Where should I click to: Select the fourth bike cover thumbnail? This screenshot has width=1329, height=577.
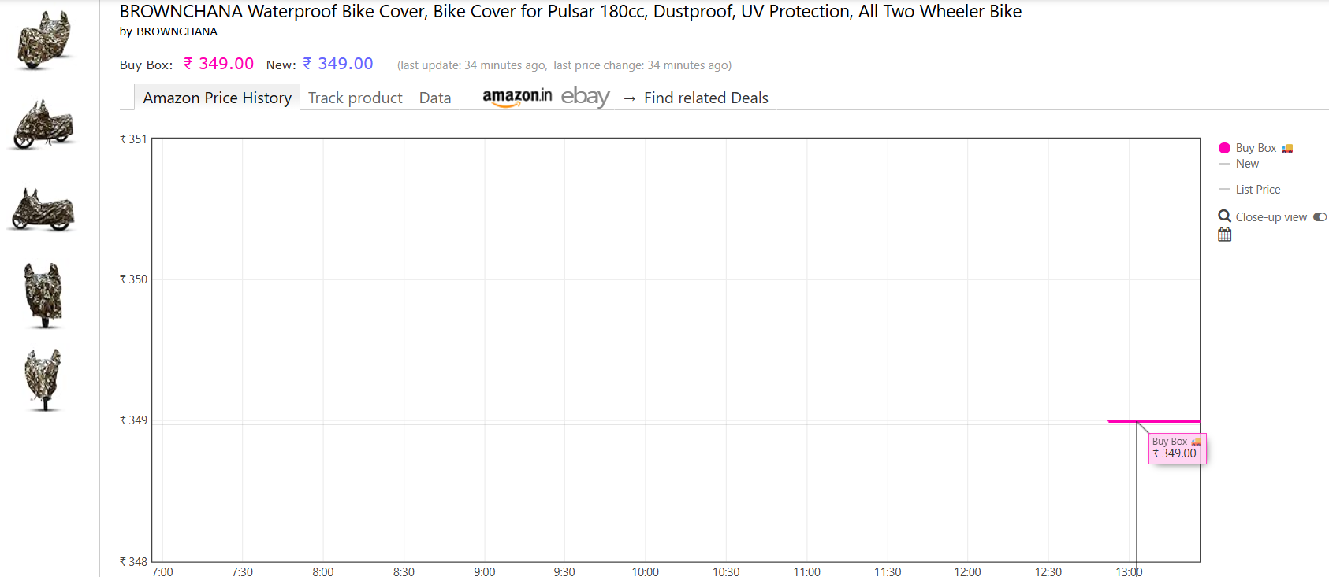pyautogui.click(x=43, y=295)
